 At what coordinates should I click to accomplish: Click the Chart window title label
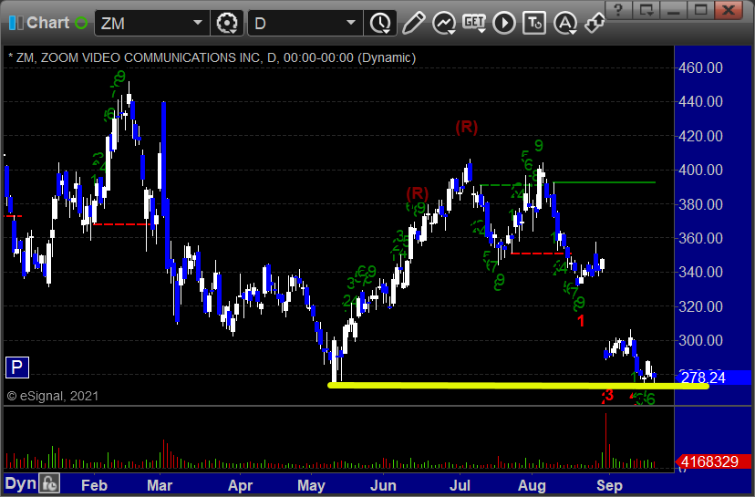tap(47, 23)
